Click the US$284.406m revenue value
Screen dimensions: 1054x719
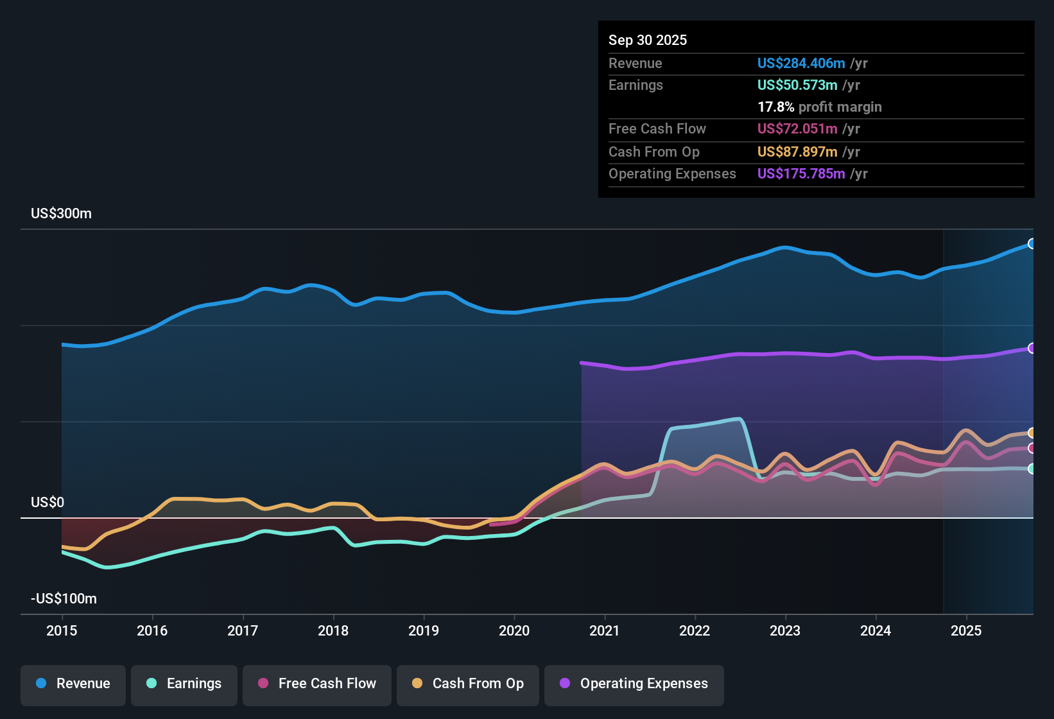[800, 64]
